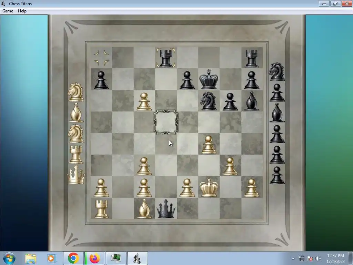The height and width of the screenshot is (265, 353).
Task: Click the Chess Titans taskbar button
Action: [137, 258]
